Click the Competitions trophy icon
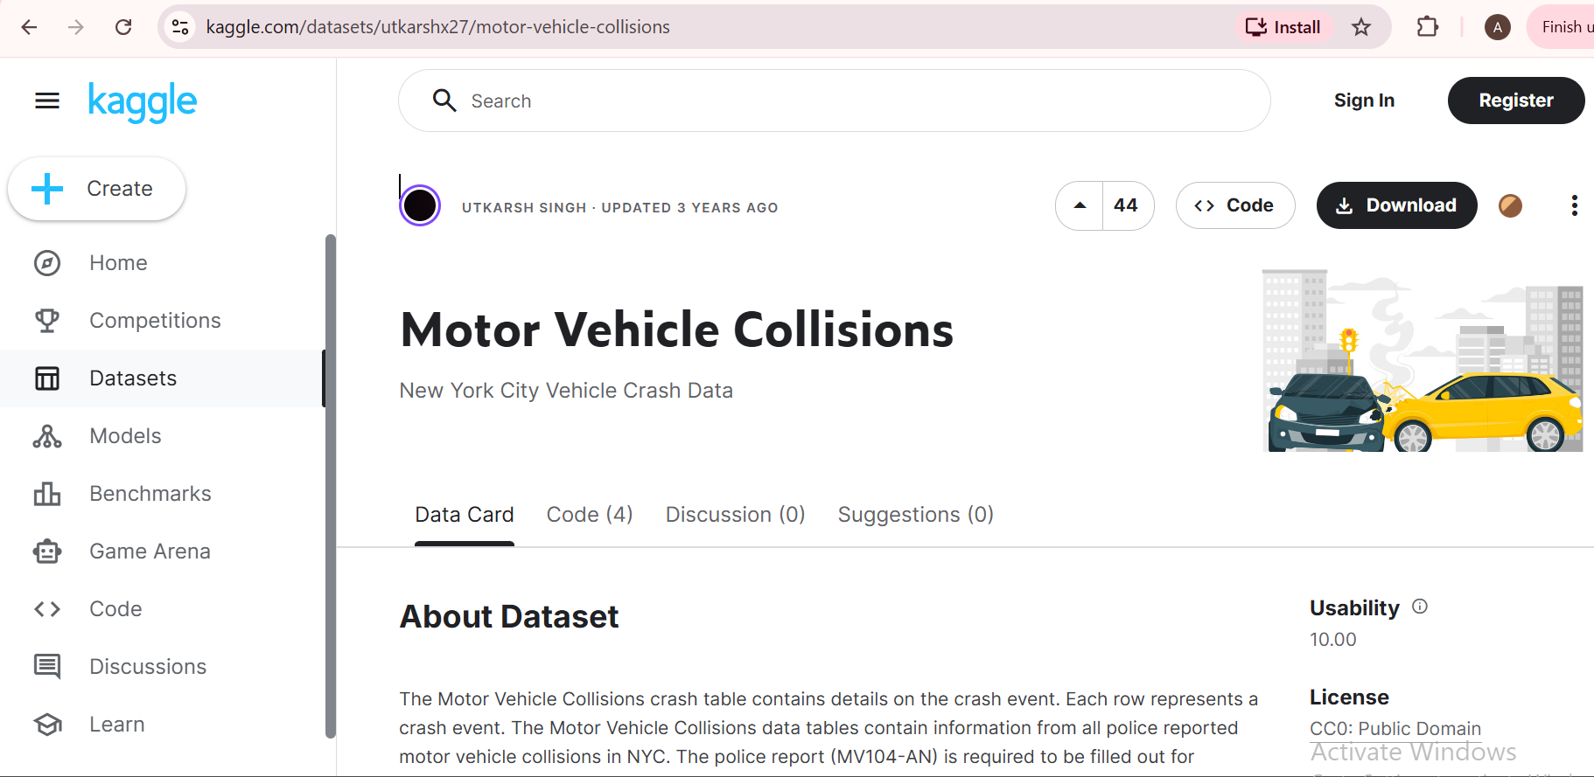Image resolution: width=1594 pixels, height=777 pixels. tap(47, 321)
